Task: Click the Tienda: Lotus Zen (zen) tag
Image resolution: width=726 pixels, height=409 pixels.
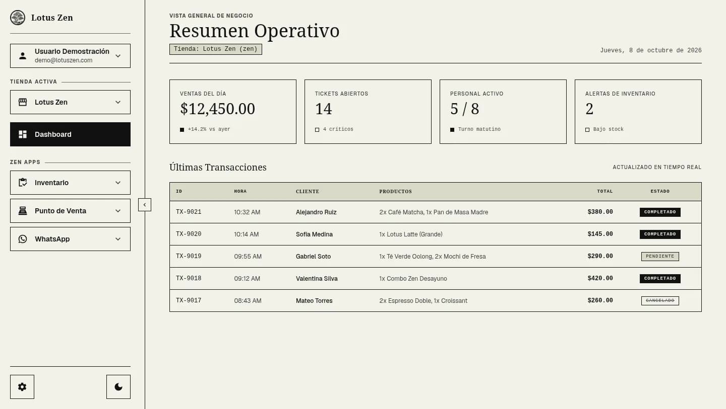Action: point(216,49)
